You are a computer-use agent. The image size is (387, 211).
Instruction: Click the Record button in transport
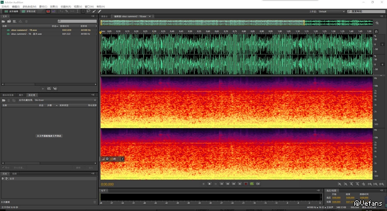pyautogui.click(x=246, y=184)
